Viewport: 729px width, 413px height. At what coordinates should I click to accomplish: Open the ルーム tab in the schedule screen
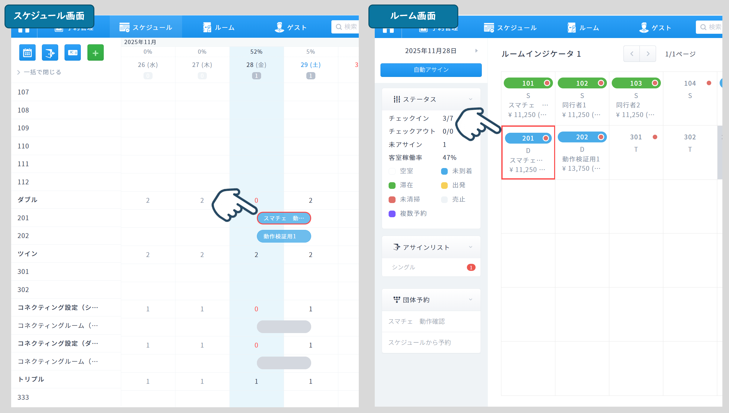pos(219,27)
